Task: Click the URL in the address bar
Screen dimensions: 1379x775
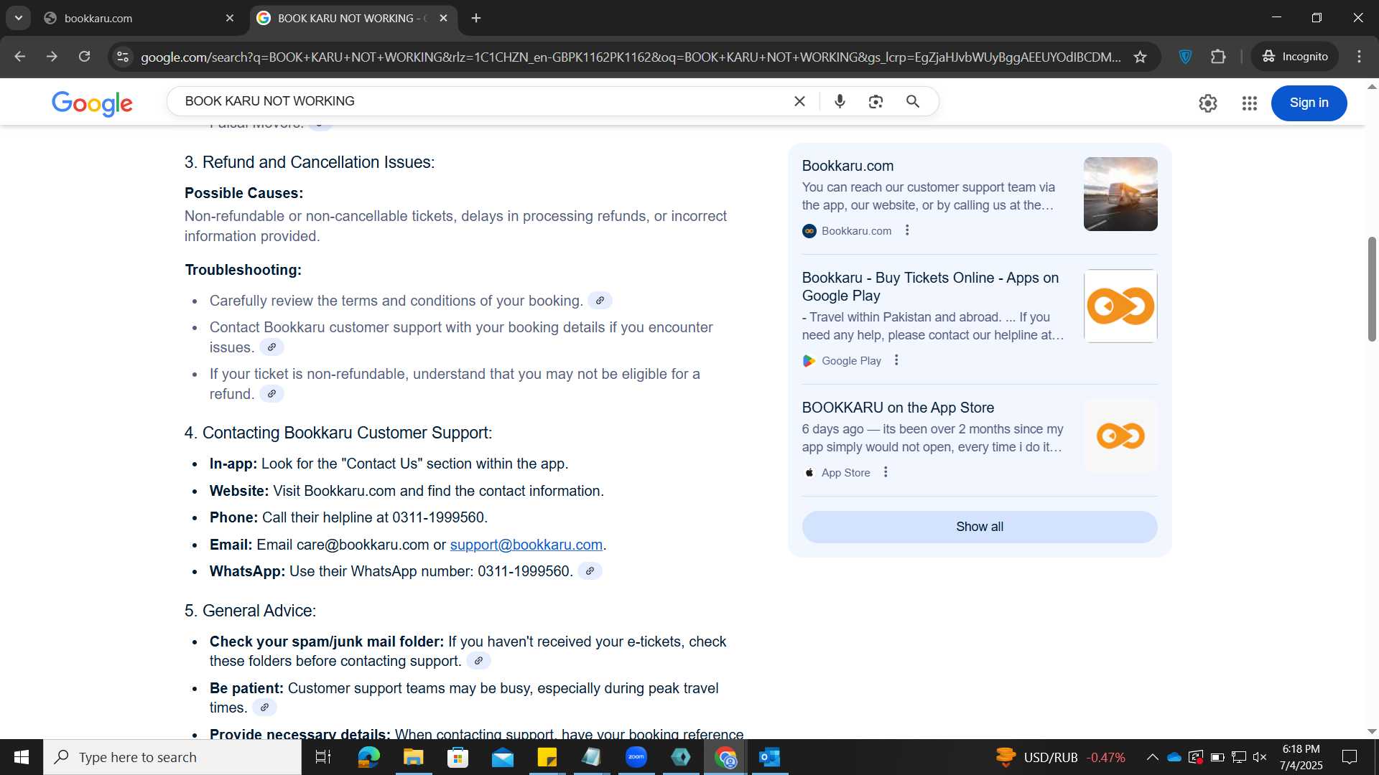Action: (631, 57)
